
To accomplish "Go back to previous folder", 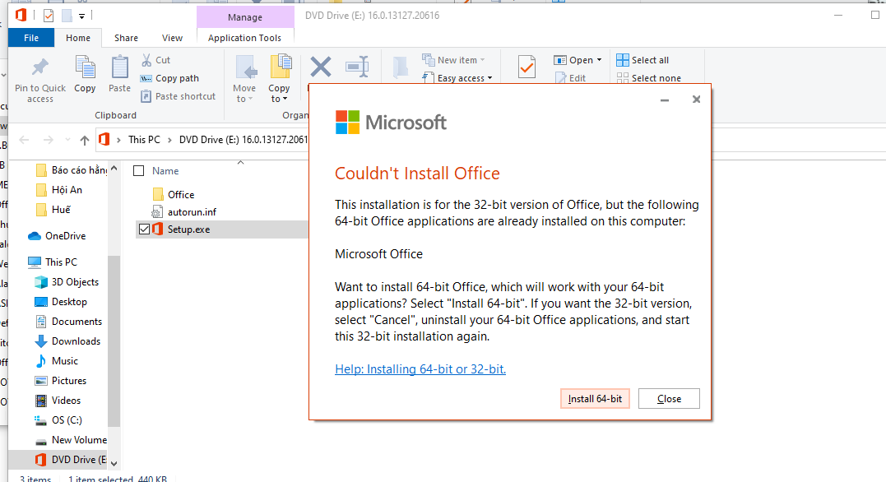I will 24,140.
